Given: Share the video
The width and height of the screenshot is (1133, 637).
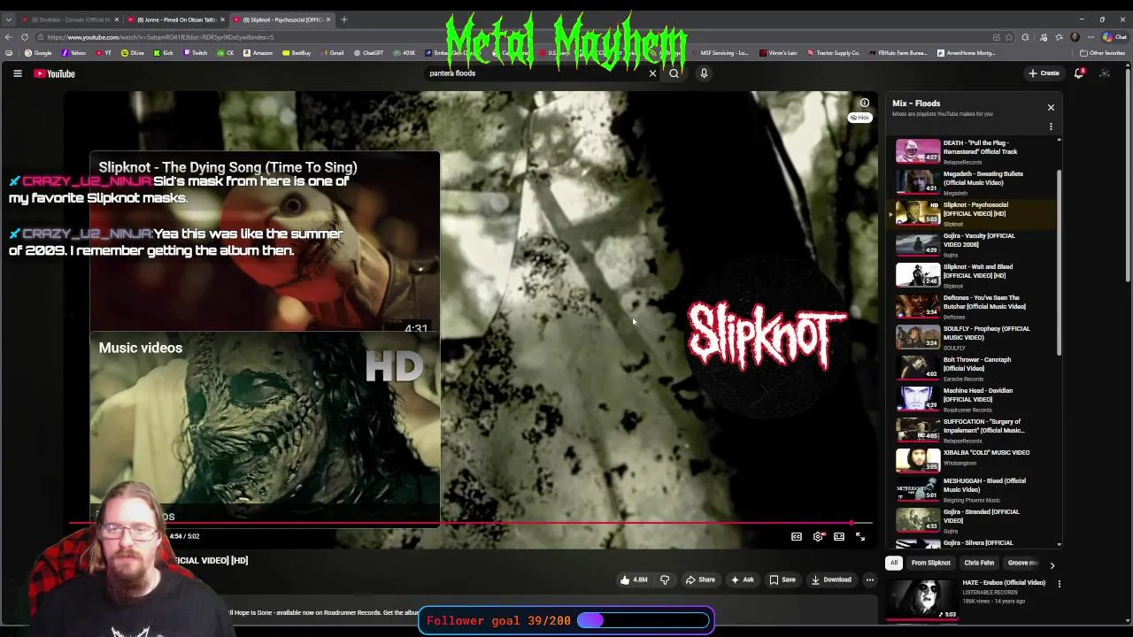Looking at the screenshot, I should 700,579.
